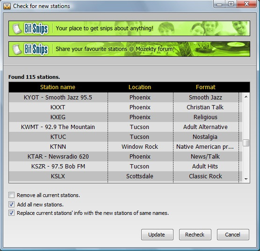Open BitSnips 'Your place to get snips' banner
The width and height of the screenshot is (260, 251).
129,28
